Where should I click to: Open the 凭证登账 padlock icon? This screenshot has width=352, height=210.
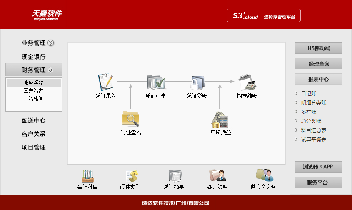pyautogui.click(x=197, y=82)
